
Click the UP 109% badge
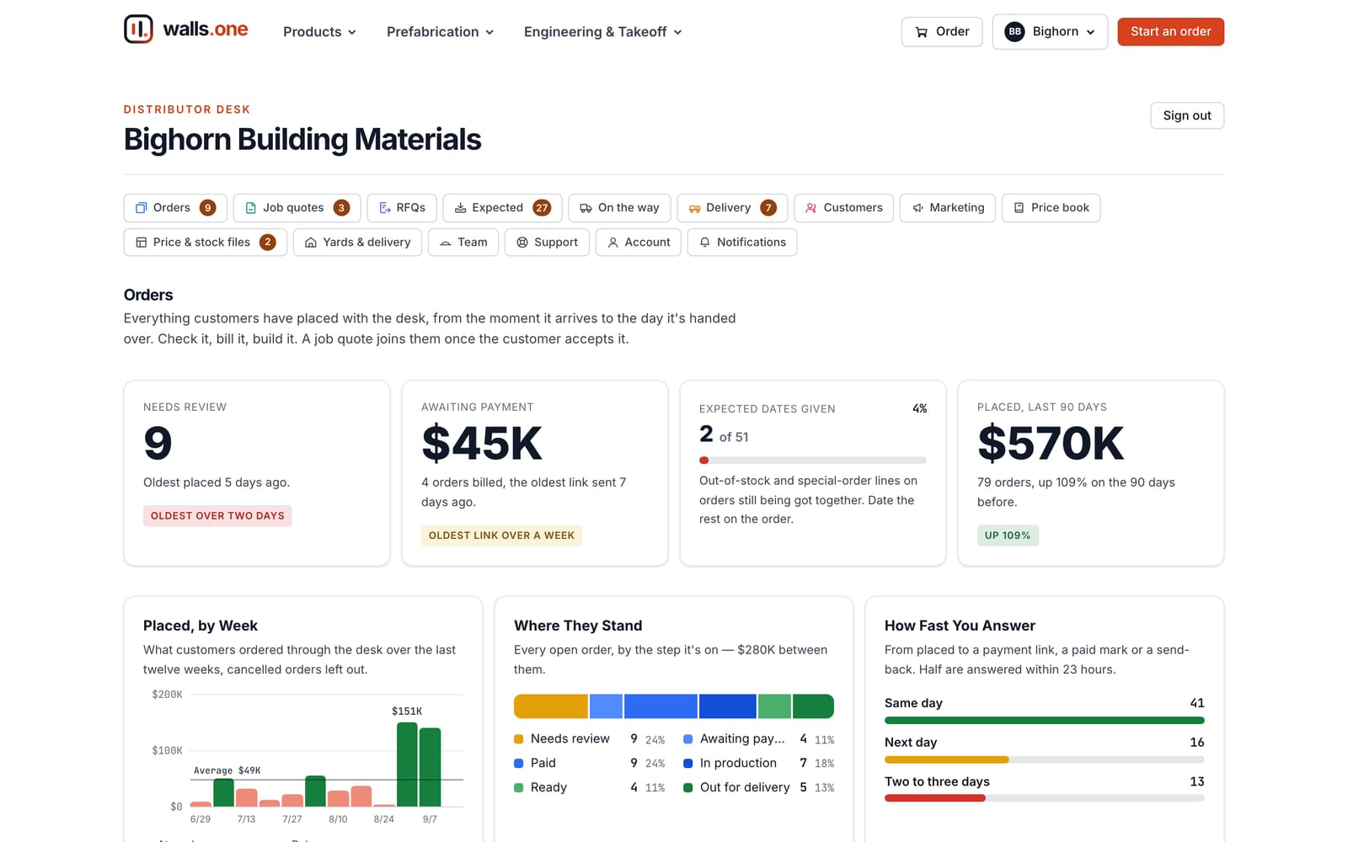click(1008, 536)
